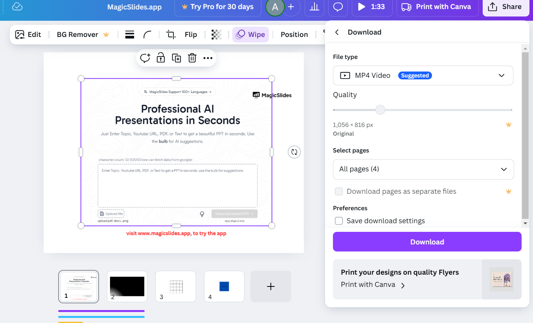The image size is (533, 323).
Task: Add collaborator with the plus button
Action: pyautogui.click(x=291, y=7)
